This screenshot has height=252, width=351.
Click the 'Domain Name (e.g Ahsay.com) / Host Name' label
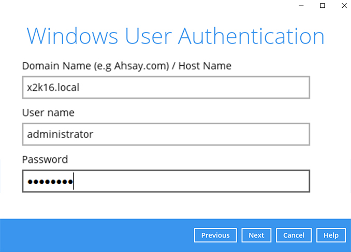[x=126, y=66]
